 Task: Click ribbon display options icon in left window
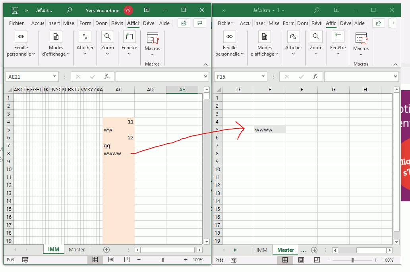[147, 10]
